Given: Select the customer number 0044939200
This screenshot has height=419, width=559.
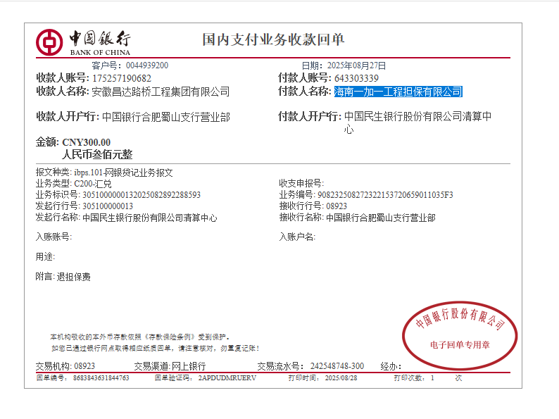Looking at the screenshot, I should click(146, 65).
